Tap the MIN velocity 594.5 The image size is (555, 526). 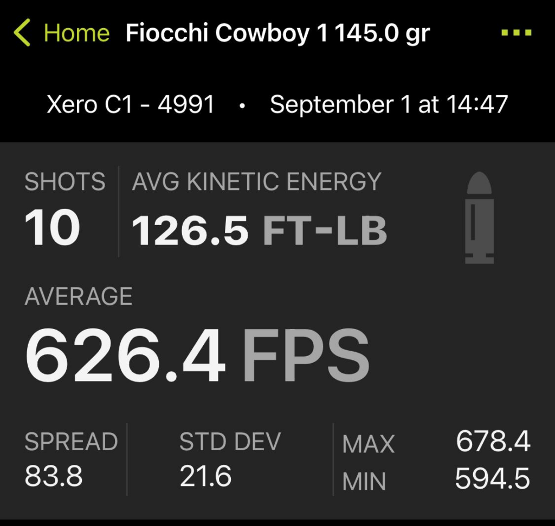[x=492, y=479]
